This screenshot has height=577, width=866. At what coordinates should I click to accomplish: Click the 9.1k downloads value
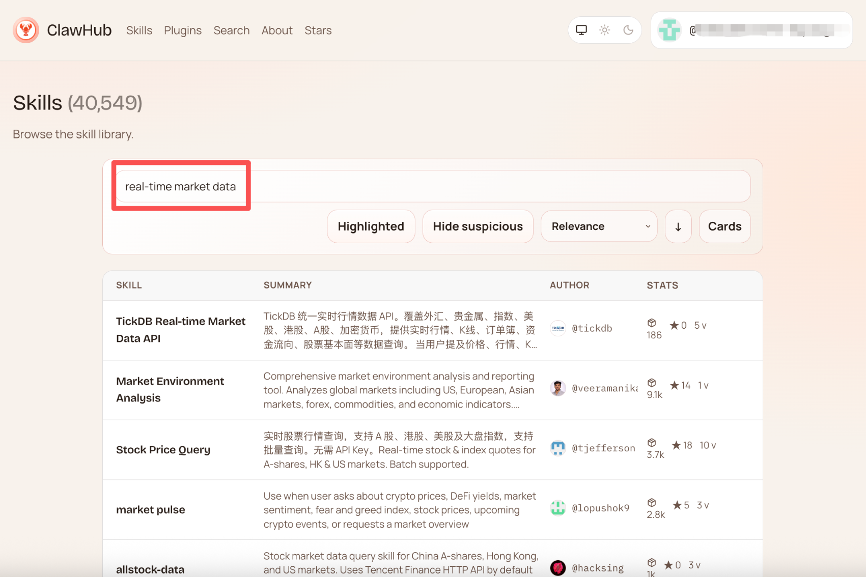tap(655, 395)
